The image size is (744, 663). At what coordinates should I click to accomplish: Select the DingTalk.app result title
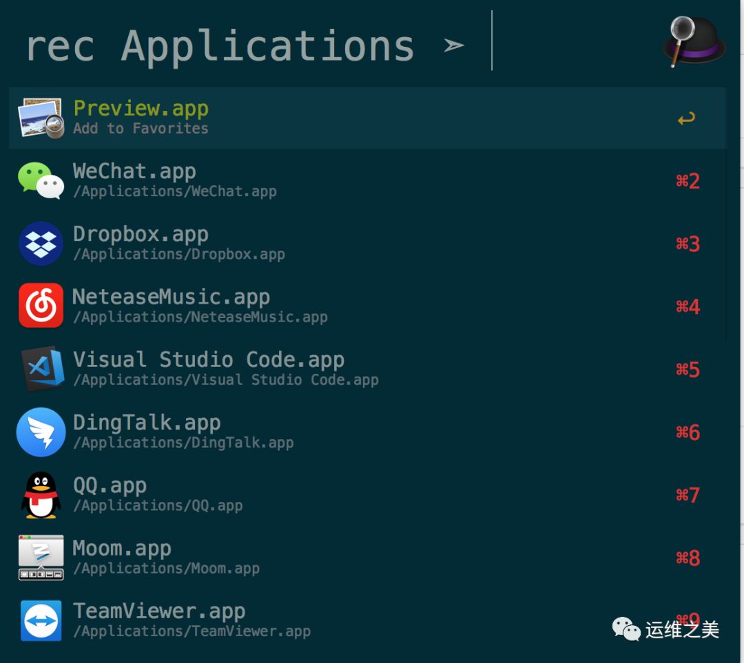point(147,423)
